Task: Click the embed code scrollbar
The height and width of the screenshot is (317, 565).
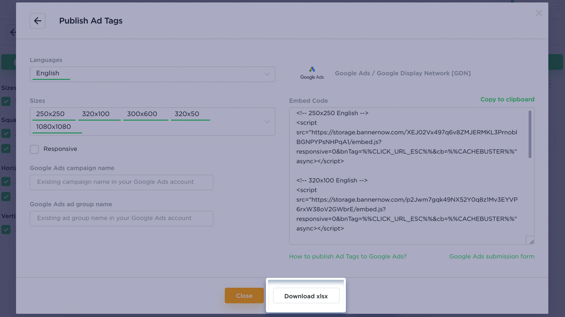Action: (530, 134)
